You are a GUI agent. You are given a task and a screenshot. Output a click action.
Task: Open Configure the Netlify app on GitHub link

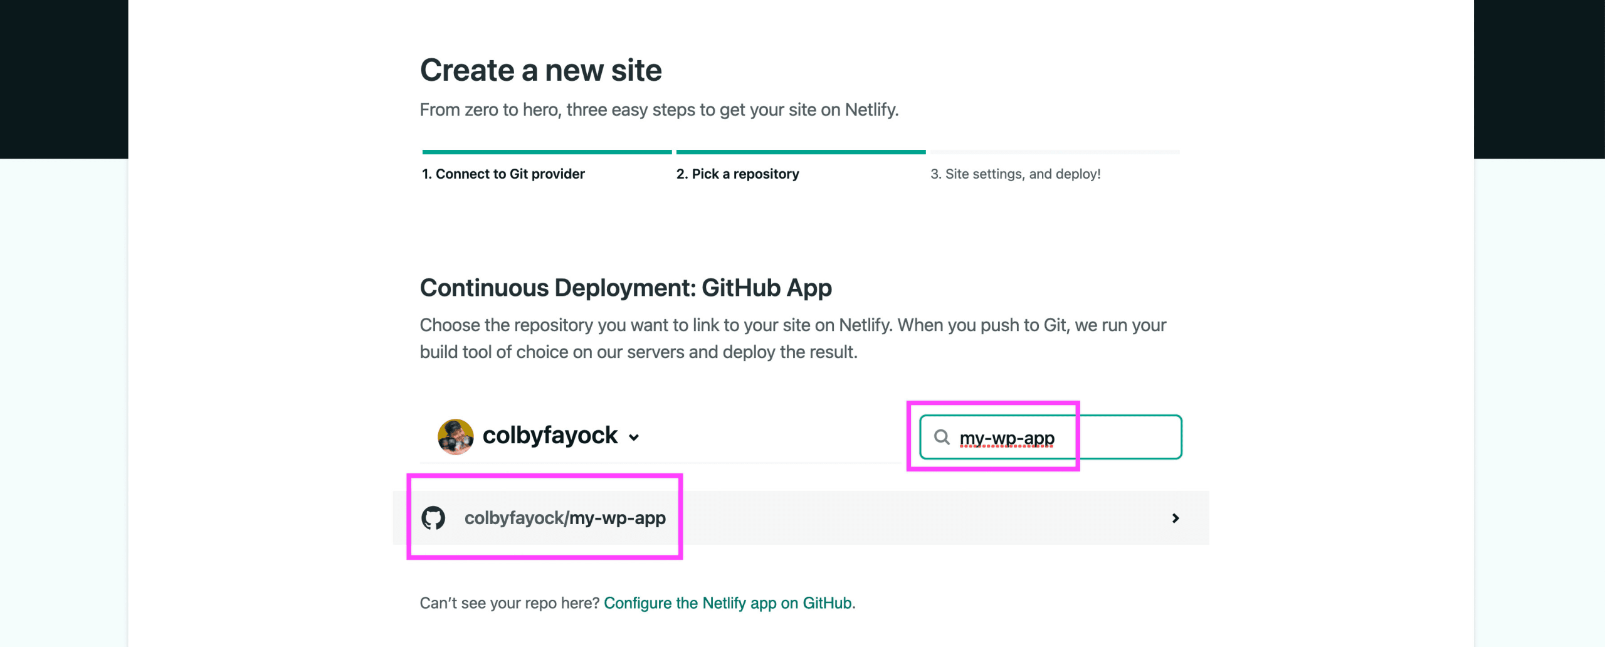[727, 603]
